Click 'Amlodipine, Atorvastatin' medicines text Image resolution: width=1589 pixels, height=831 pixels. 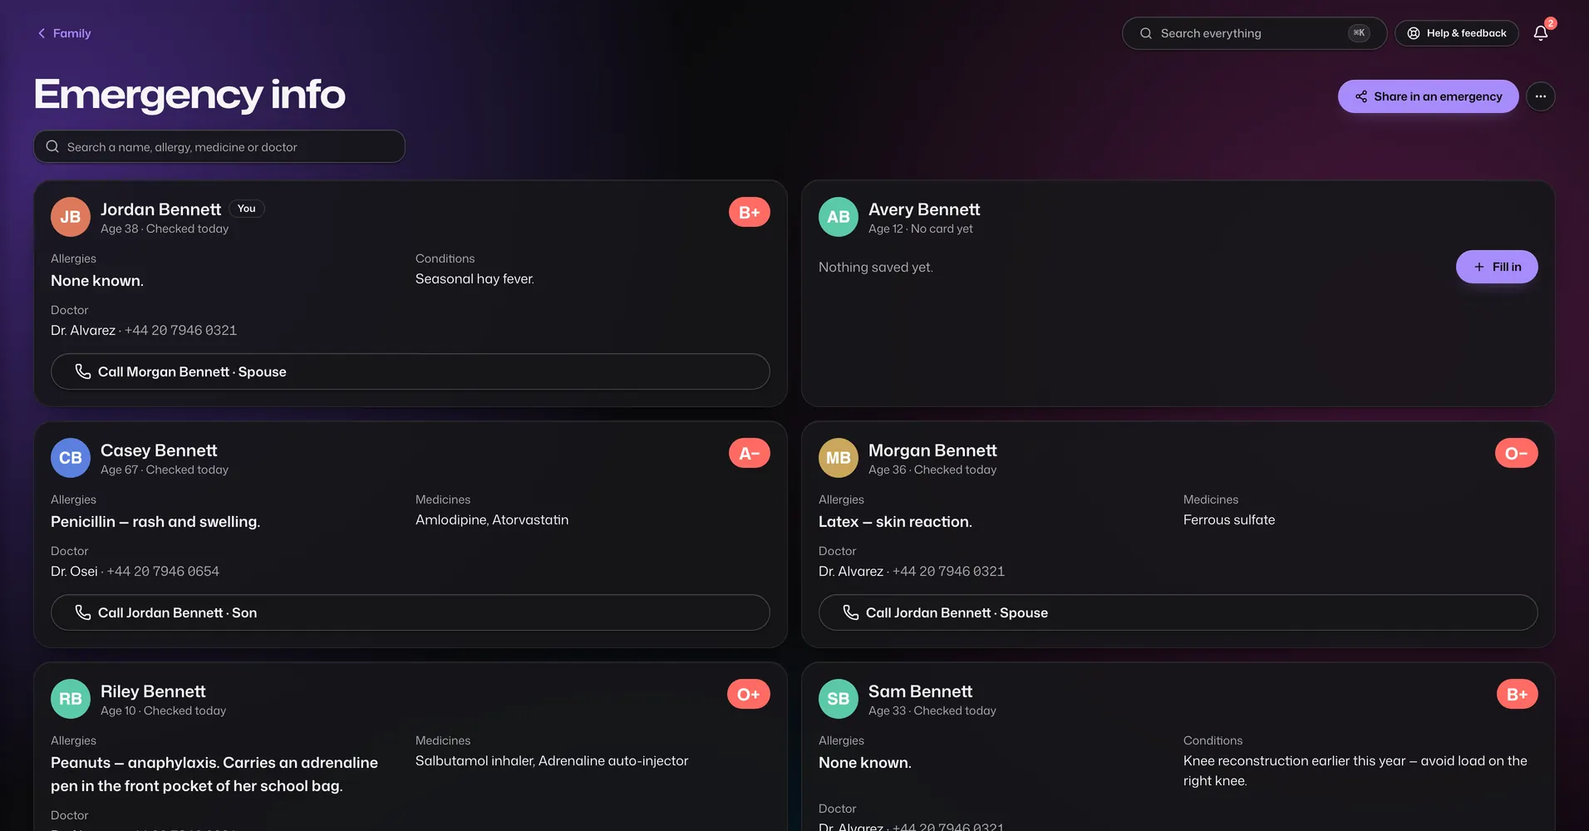pos(492,519)
